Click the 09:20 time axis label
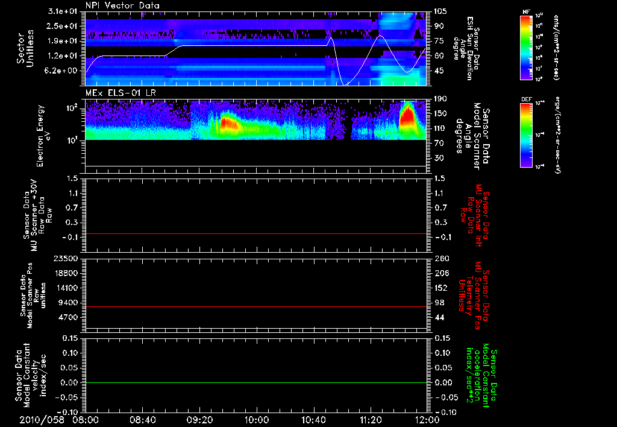The height and width of the screenshot is (427, 617). click(x=200, y=420)
